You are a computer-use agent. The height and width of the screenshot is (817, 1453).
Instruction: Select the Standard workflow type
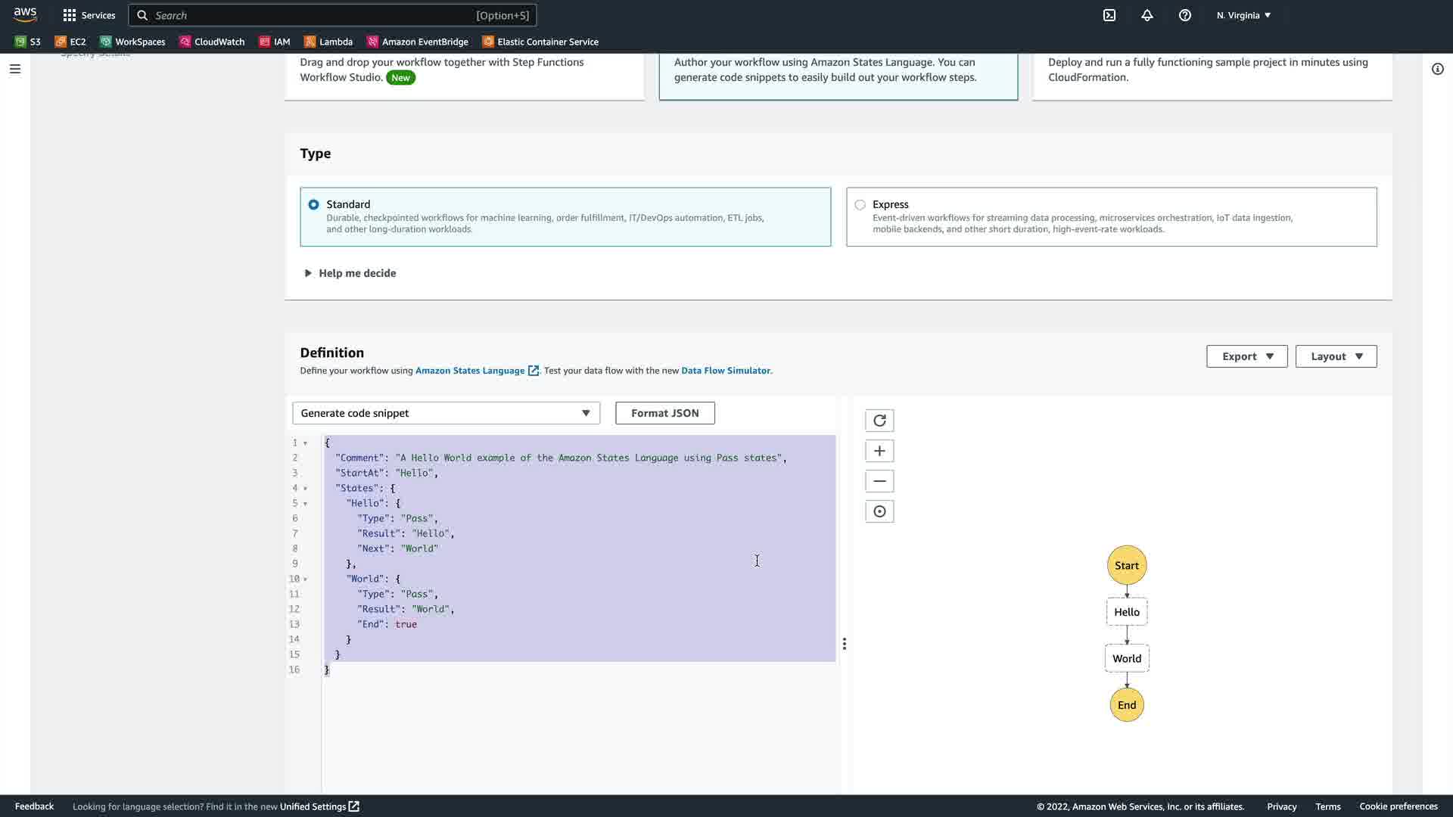click(313, 204)
